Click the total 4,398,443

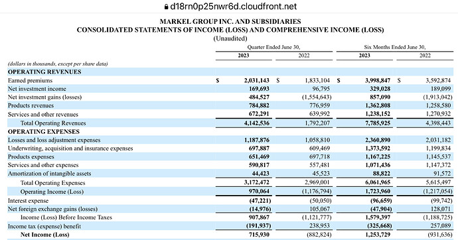[438, 123]
